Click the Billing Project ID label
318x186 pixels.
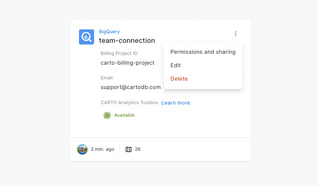click(x=119, y=53)
